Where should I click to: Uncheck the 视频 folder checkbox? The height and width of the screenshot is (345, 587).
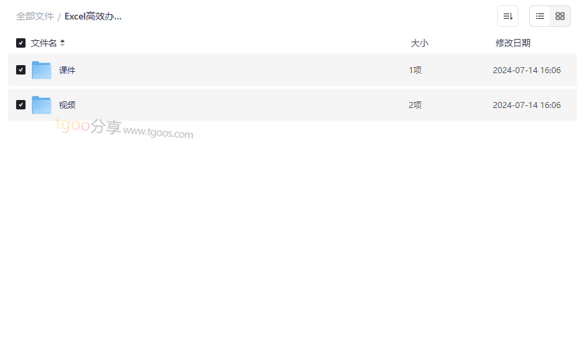pyautogui.click(x=21, y=105)
